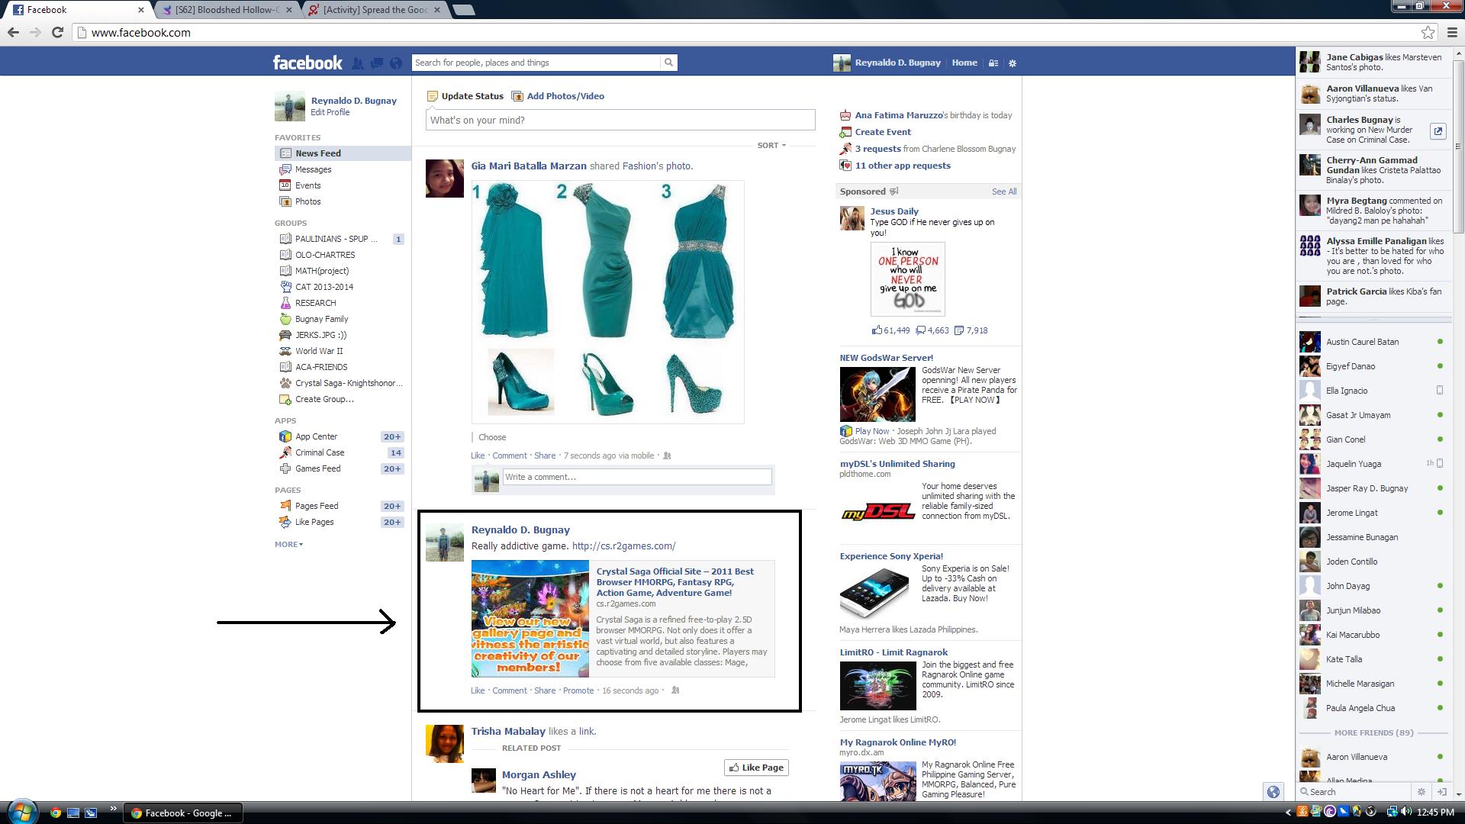Open external link icon beside Charles Bugnay activity
The width and height of the screenshot is (1465, 824).
[1438, 131]
